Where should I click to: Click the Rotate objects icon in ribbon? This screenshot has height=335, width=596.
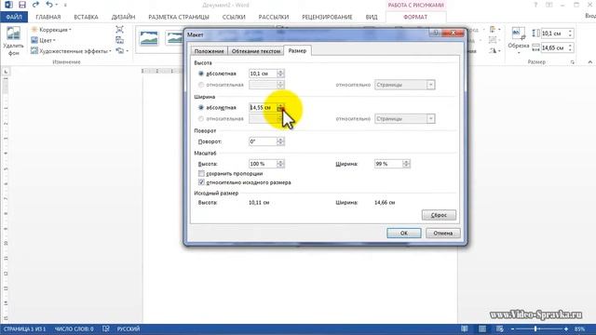(493, 50)
